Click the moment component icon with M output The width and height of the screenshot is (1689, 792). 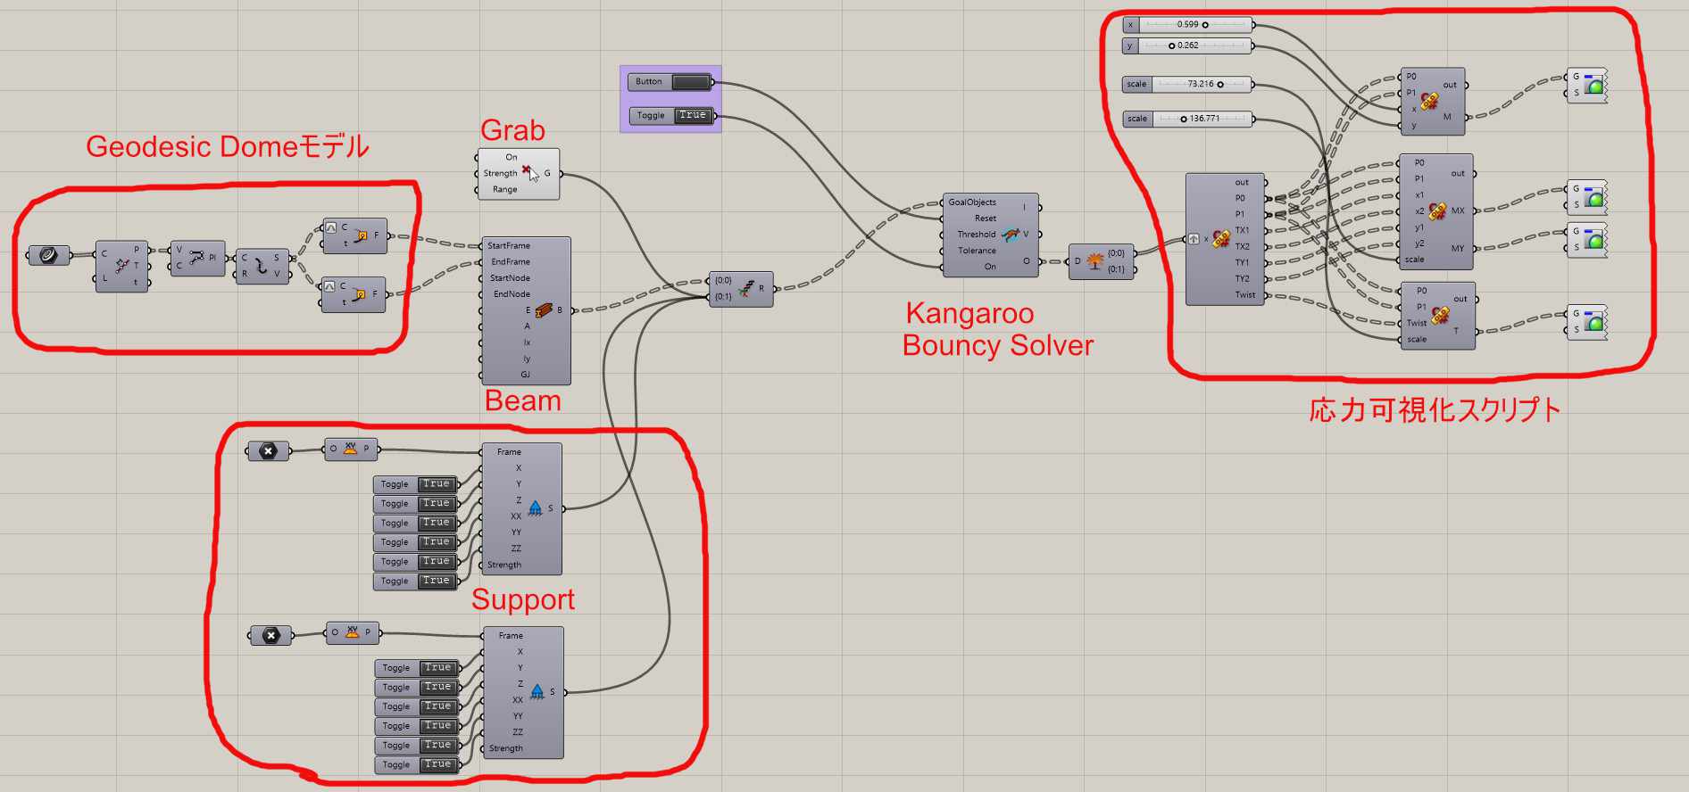1430,101
